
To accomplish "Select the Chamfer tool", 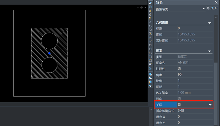I will pyautogui.click(x=150, y=57).
